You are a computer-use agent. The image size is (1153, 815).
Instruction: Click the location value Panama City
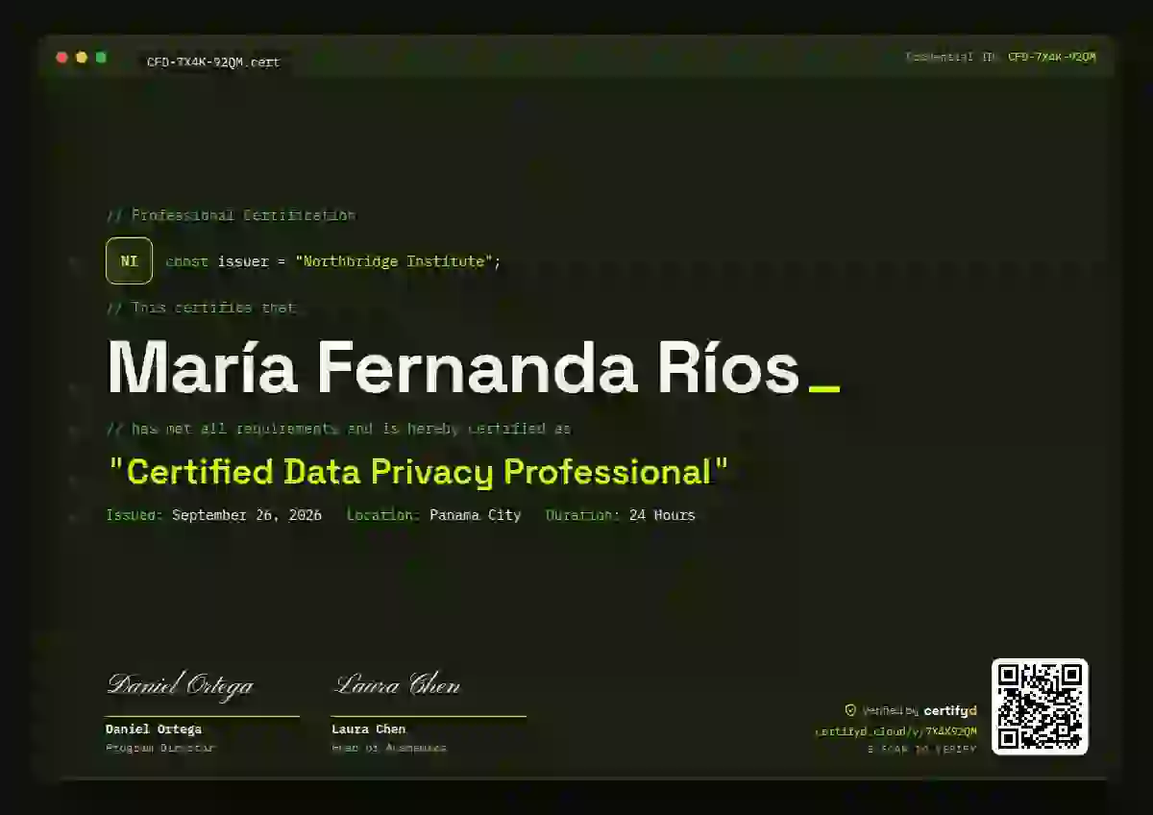475,515
